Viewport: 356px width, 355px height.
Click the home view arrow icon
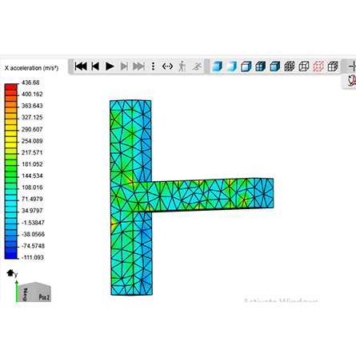click(x=10, y=273)
